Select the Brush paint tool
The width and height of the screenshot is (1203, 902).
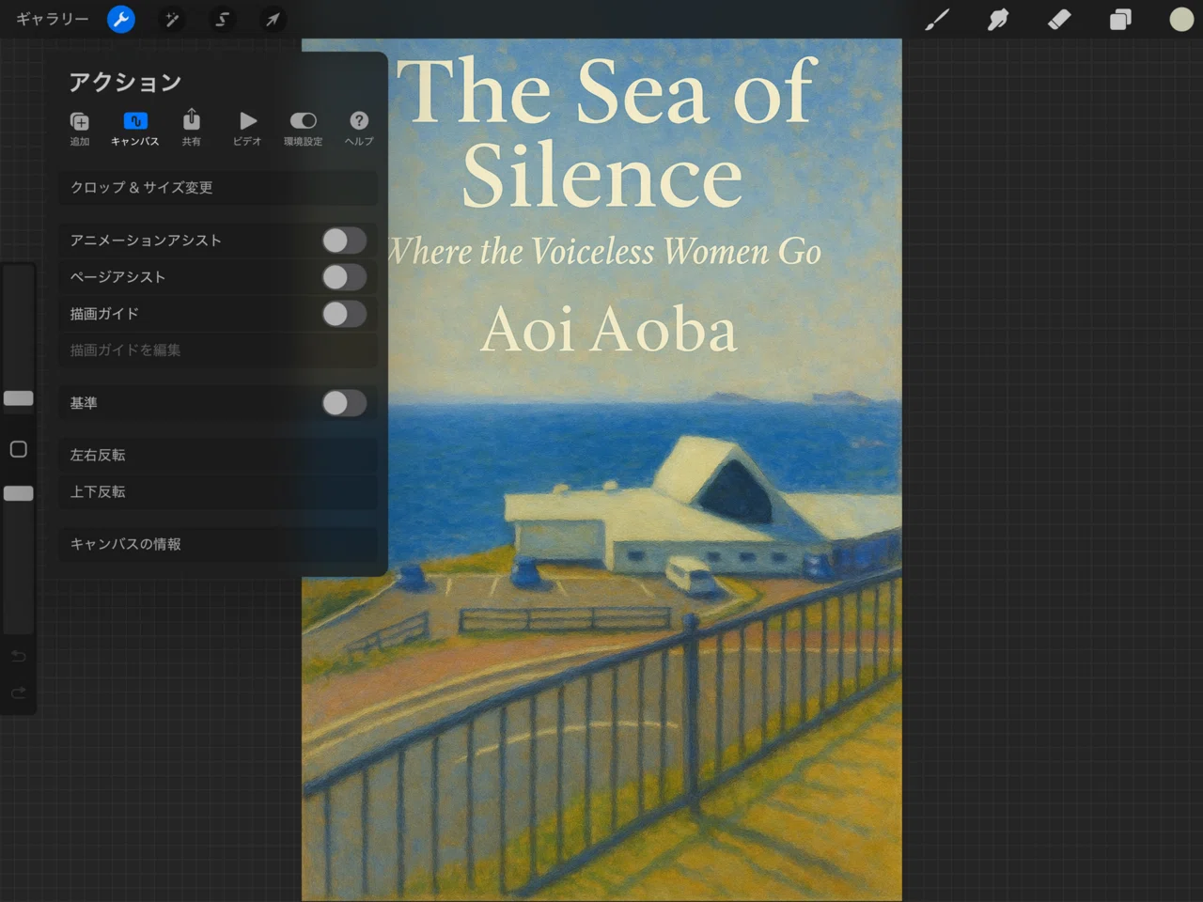tap(937, 19)
